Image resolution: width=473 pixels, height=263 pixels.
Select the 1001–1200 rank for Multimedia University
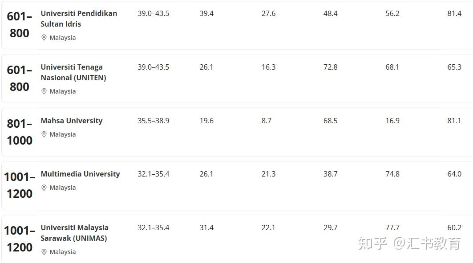(20, 185)
